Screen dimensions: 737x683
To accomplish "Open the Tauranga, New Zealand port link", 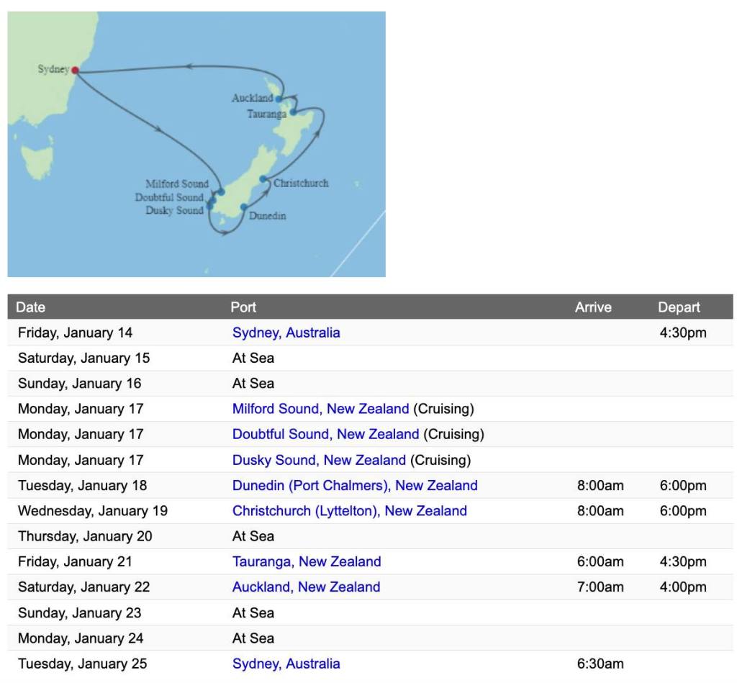I will coord(307,561).
